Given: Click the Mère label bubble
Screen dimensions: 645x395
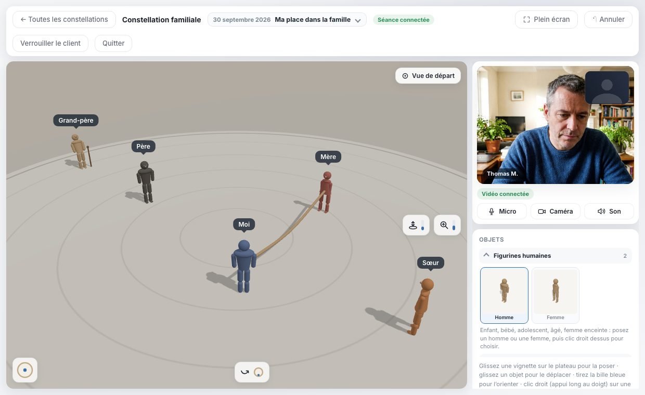Looking at the screenshot, I should [328, 157].
